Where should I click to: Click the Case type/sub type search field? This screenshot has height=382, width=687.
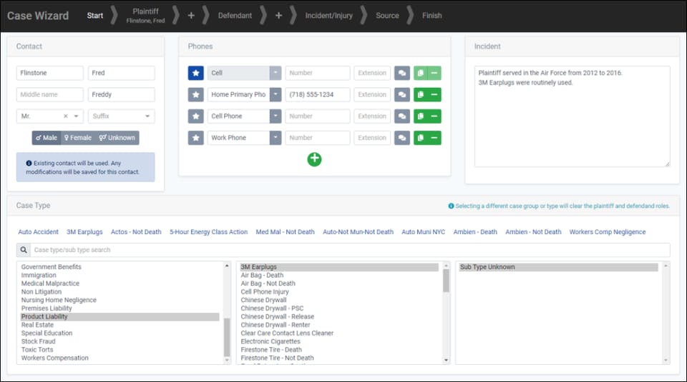(x=350, y=250)
